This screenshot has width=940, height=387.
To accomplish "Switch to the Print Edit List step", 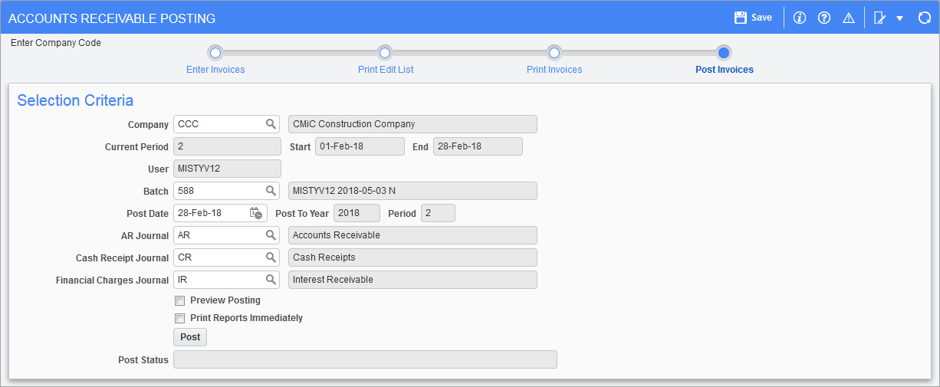I will coord(386,69).
